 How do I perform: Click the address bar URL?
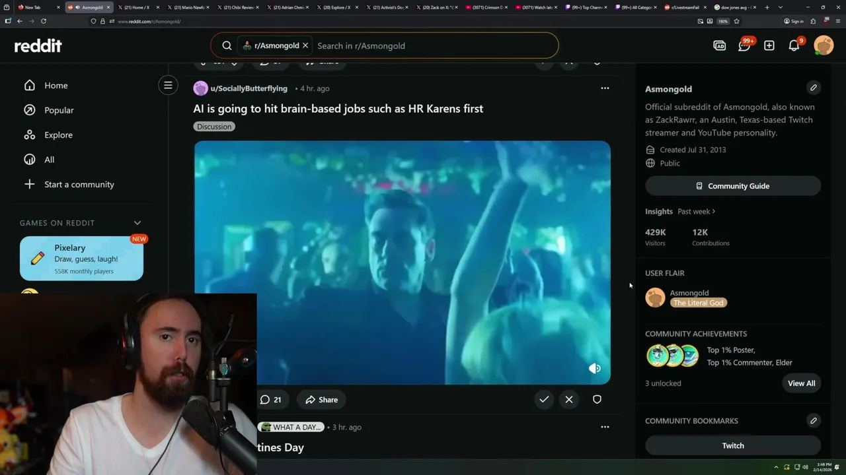click(x=149, y=21)
